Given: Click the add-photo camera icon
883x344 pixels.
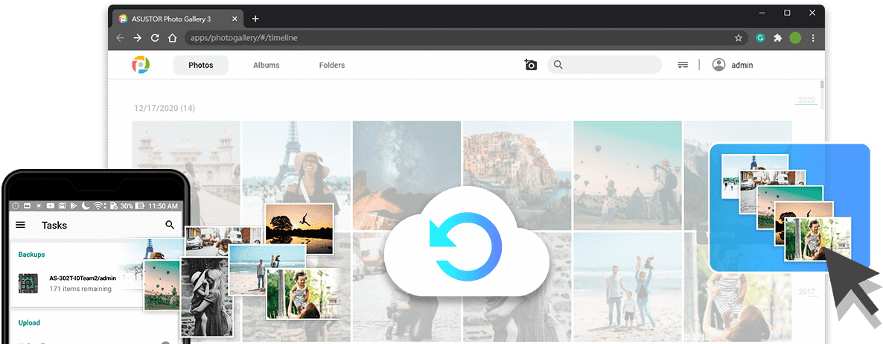Looking at the screenshot, I should point(531,65).
